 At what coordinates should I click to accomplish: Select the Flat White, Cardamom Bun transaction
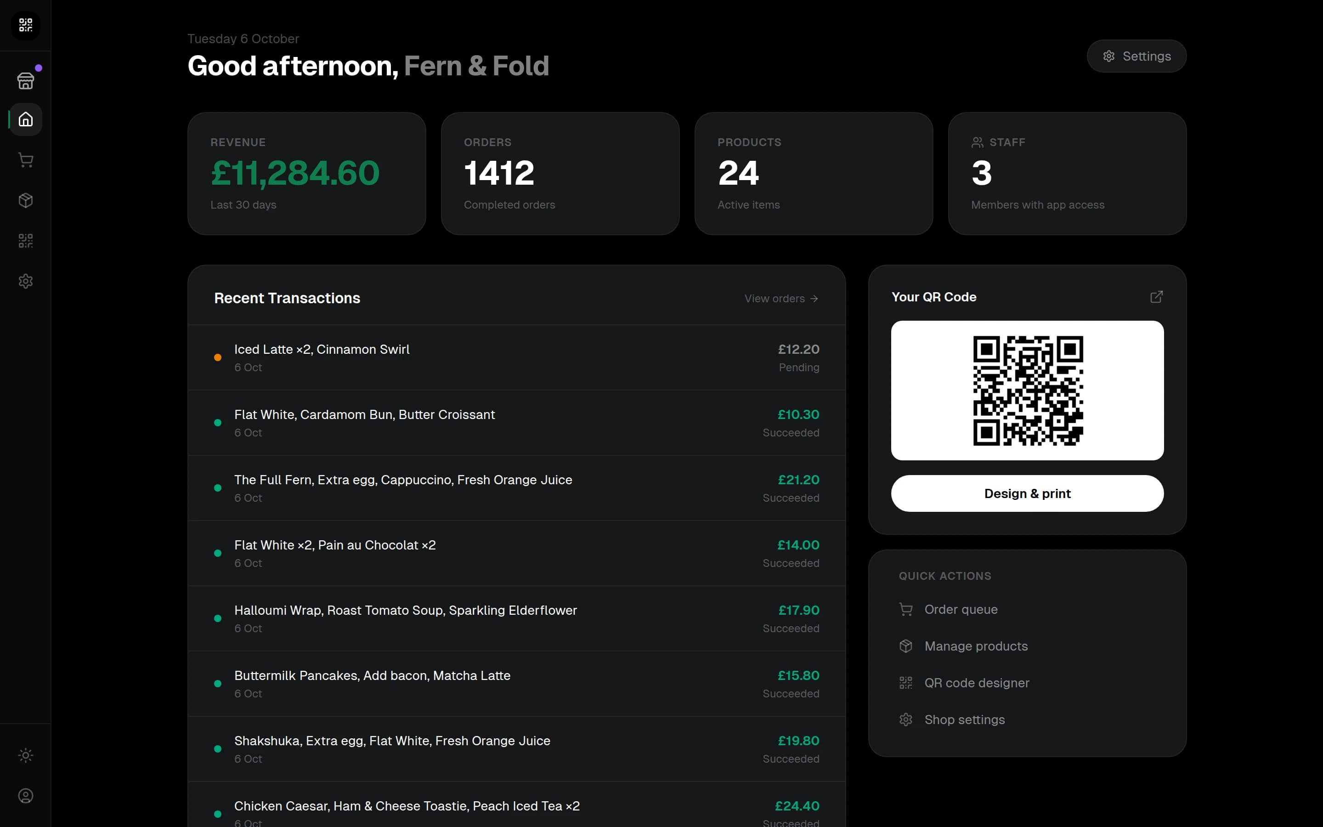[x=517, y=423]
